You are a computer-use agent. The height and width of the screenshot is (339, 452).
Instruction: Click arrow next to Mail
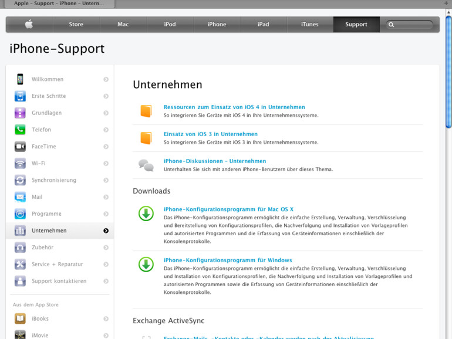(106, 197)
